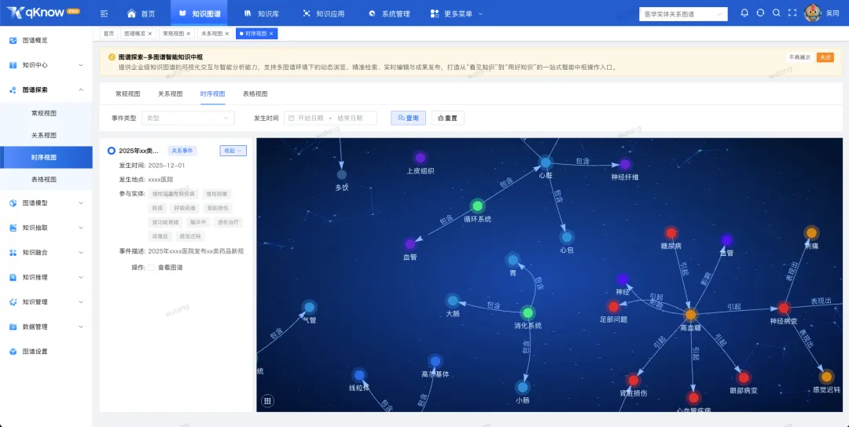Screen dimensions: 849x427
Task: Click 不再展示 on the banner
Action: 799,57
